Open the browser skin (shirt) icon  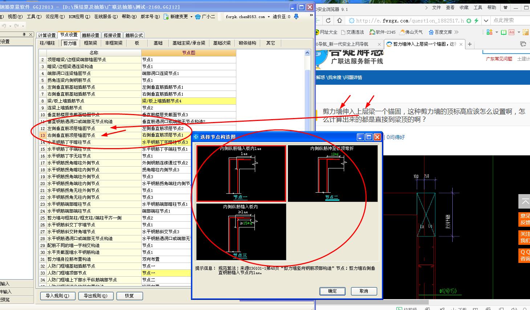point(505,7)
